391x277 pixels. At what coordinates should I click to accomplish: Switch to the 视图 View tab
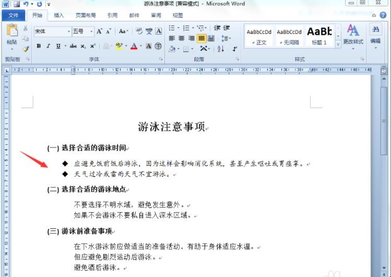tap(178, 15)
